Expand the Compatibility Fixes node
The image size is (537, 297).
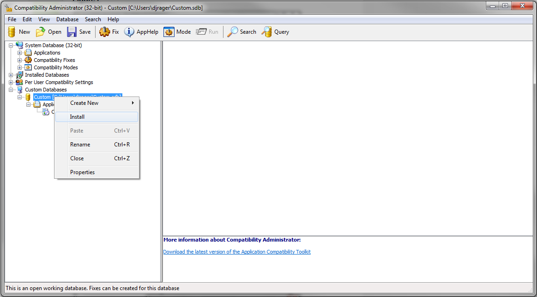(19, 61)
